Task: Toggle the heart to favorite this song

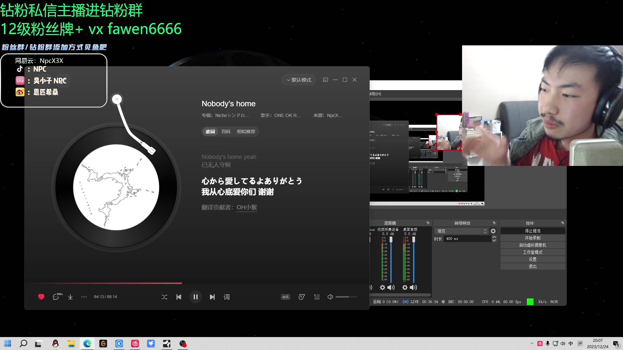Action: [41, 297]
